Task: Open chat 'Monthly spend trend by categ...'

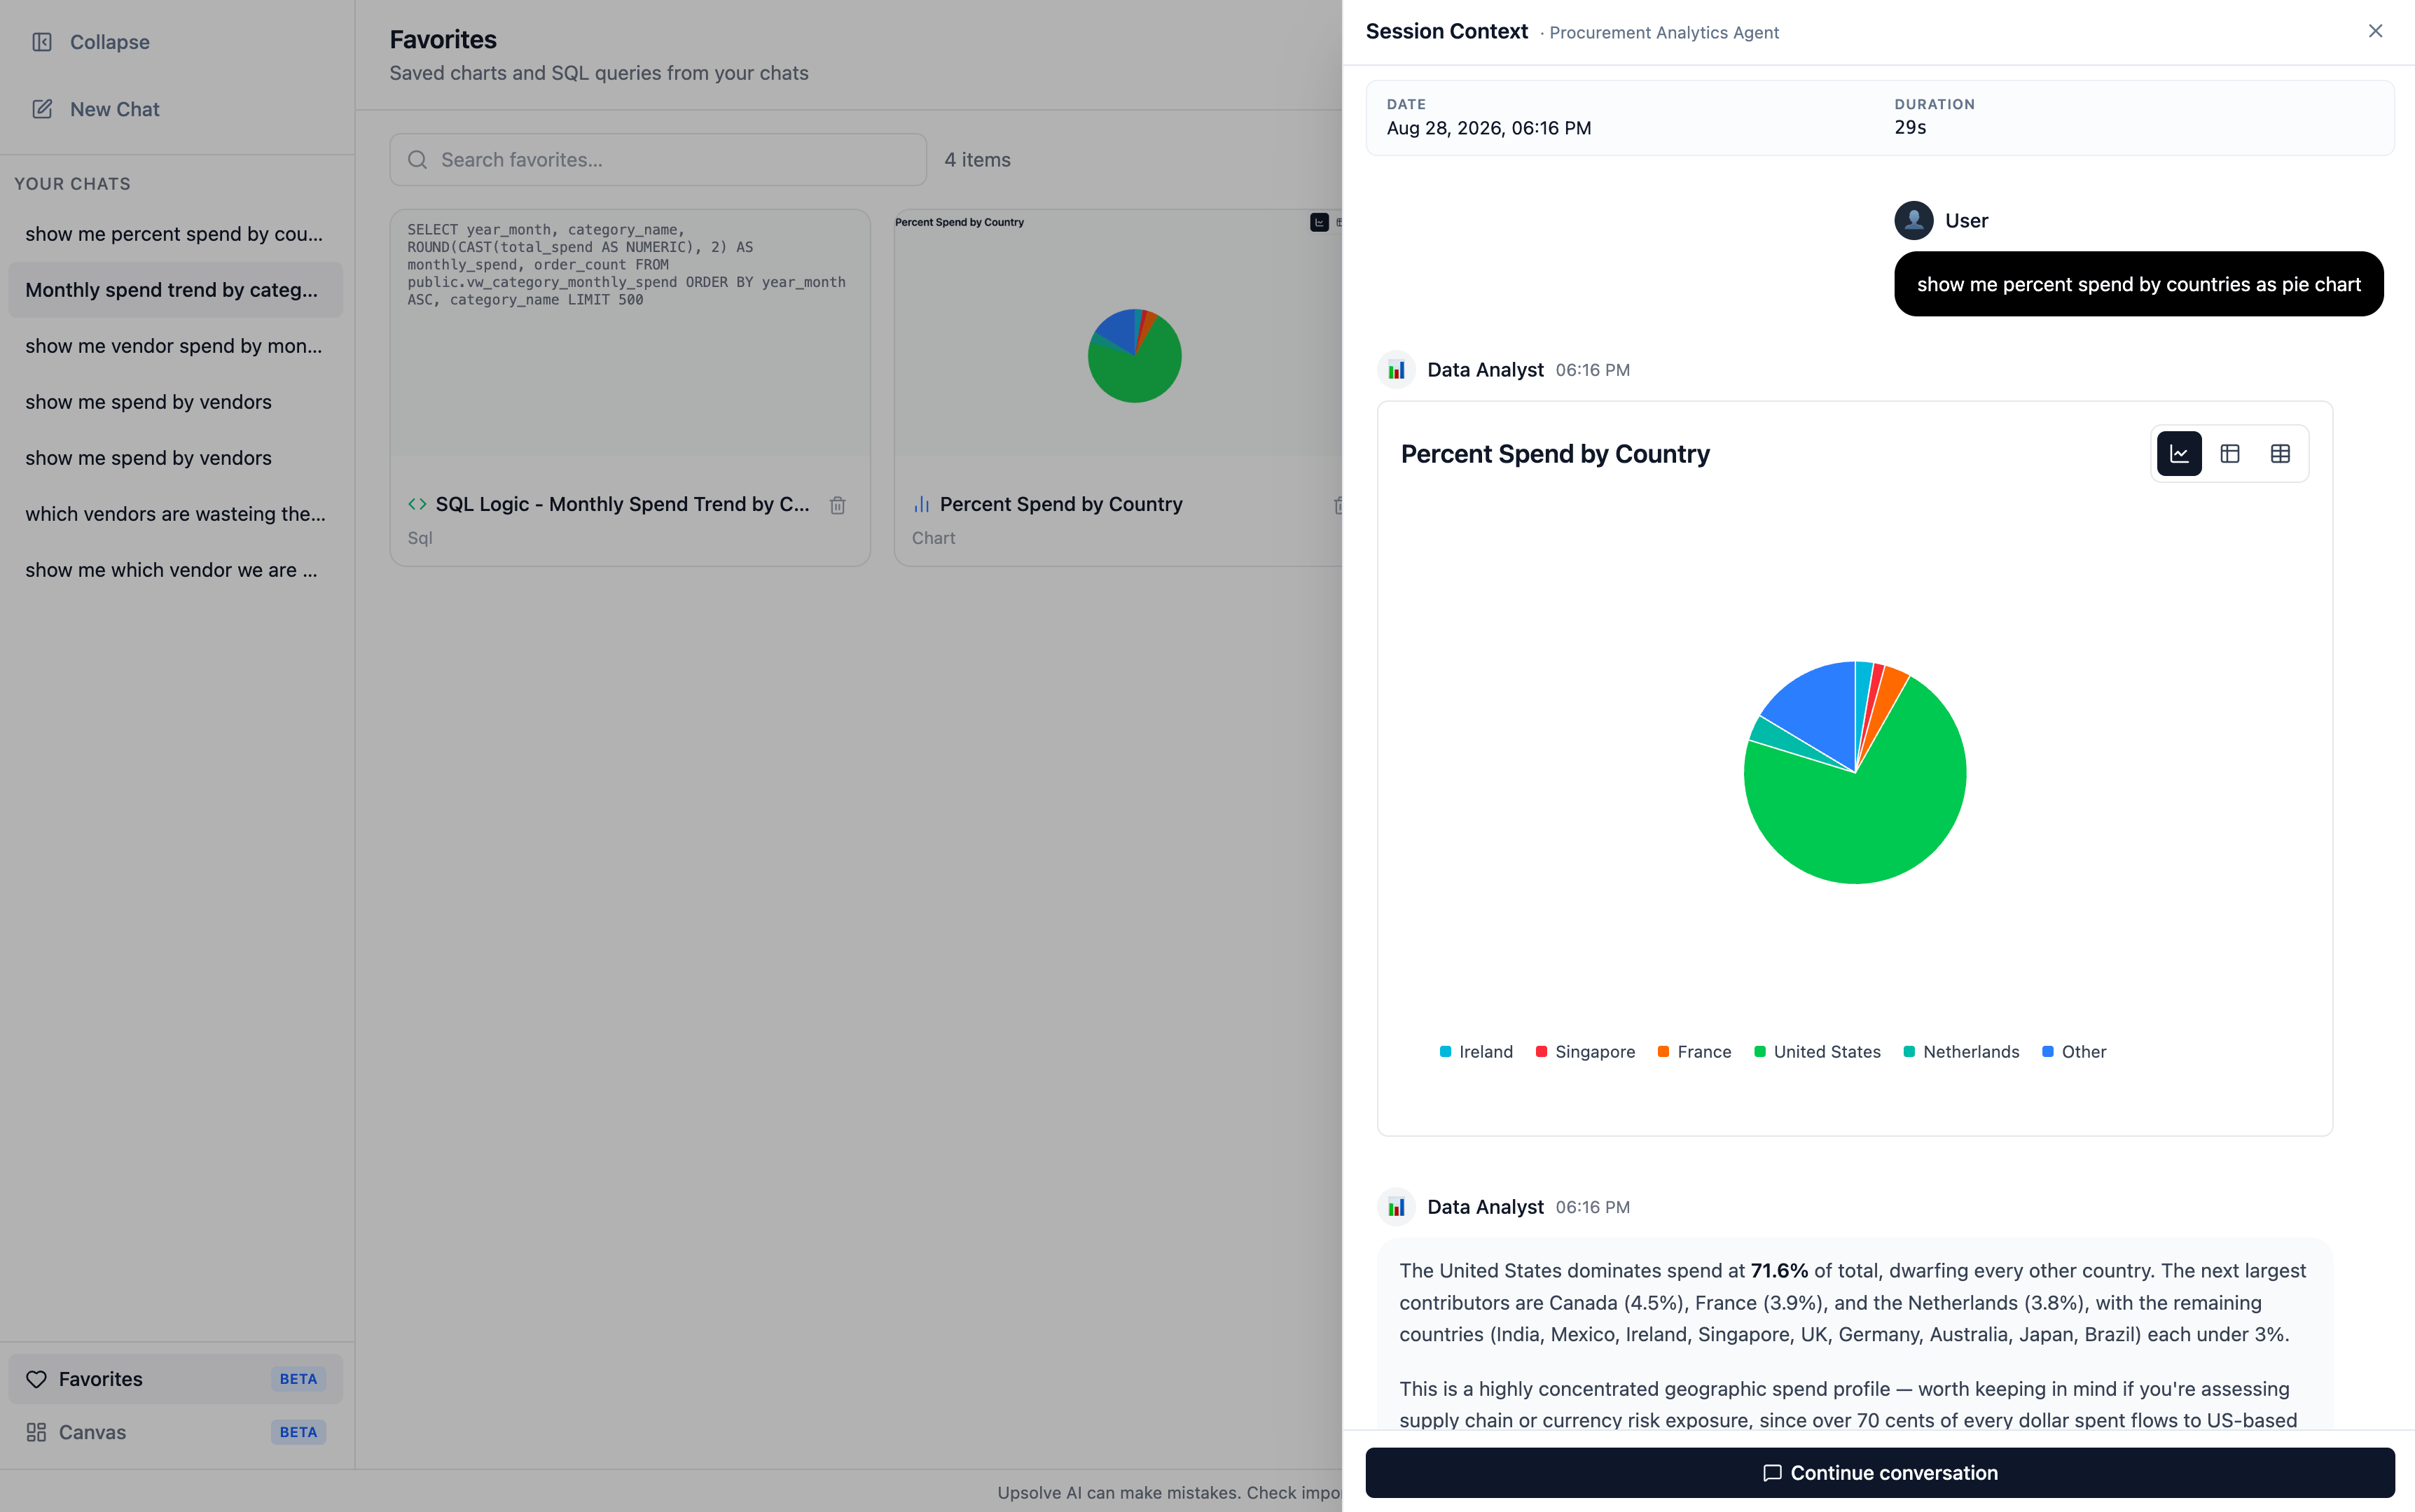Action: click(x=175, y=290)
